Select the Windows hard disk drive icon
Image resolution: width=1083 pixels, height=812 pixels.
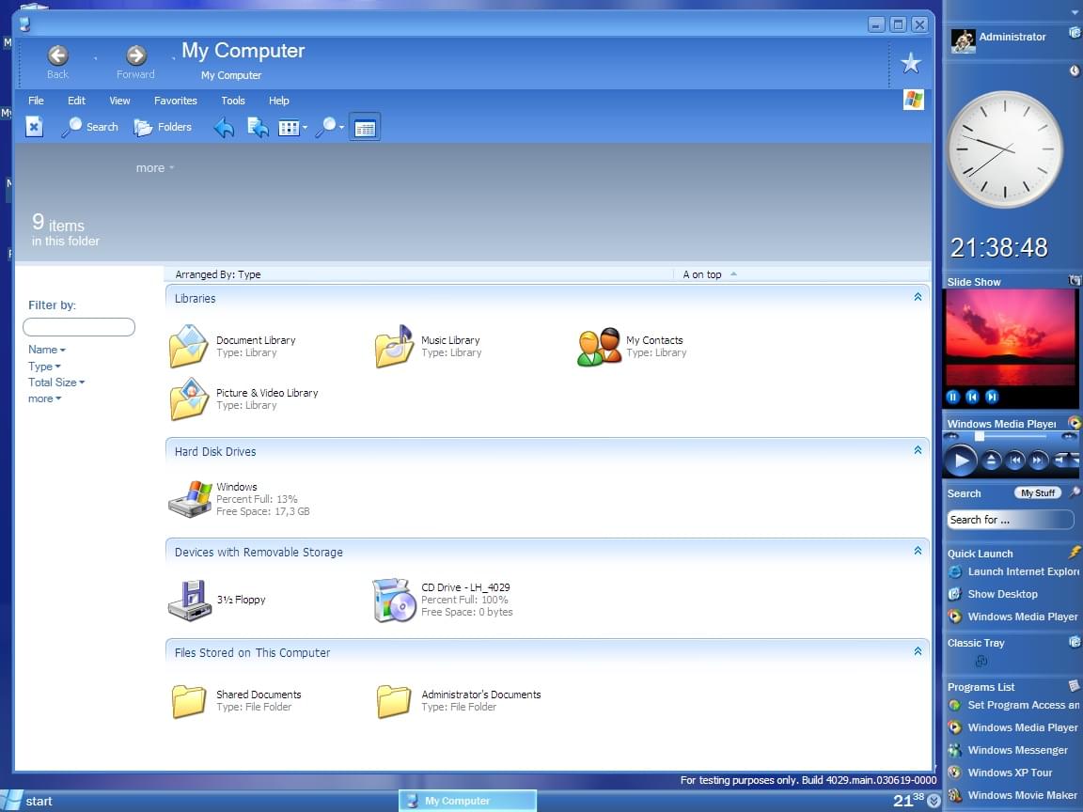click(191, 498)
